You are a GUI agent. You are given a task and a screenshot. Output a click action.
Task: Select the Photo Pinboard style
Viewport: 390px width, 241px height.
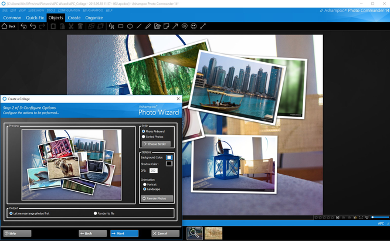(x=153, y=131)
